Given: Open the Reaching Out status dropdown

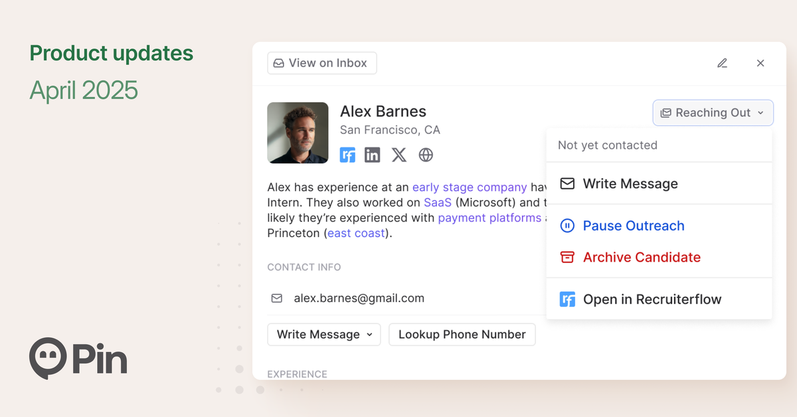Looking at the screenshot, I should 713,112.
